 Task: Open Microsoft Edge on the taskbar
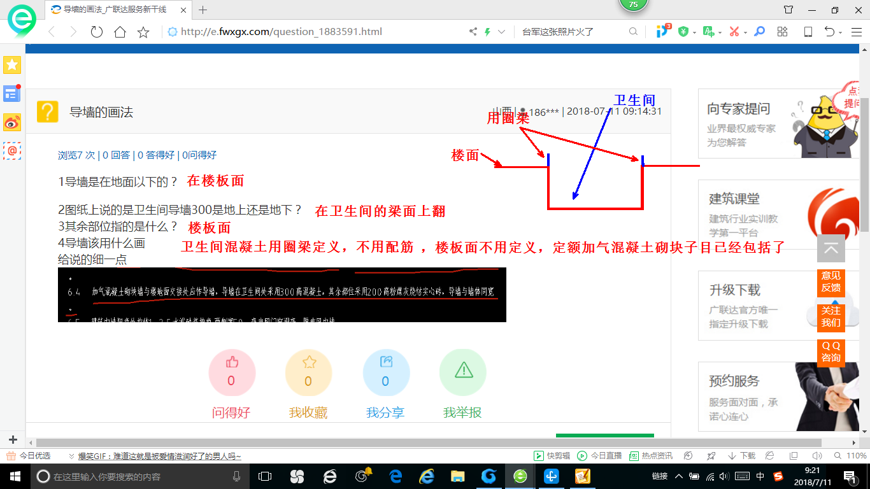(x=396, y=476)
